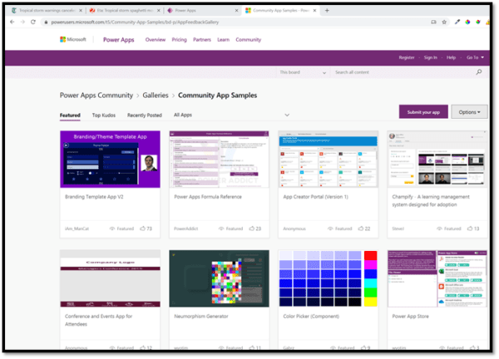
Task: Reload the page with refresh icon
Action: tap(33, 22)
